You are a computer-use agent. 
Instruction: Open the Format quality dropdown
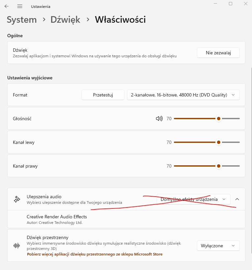183,95
